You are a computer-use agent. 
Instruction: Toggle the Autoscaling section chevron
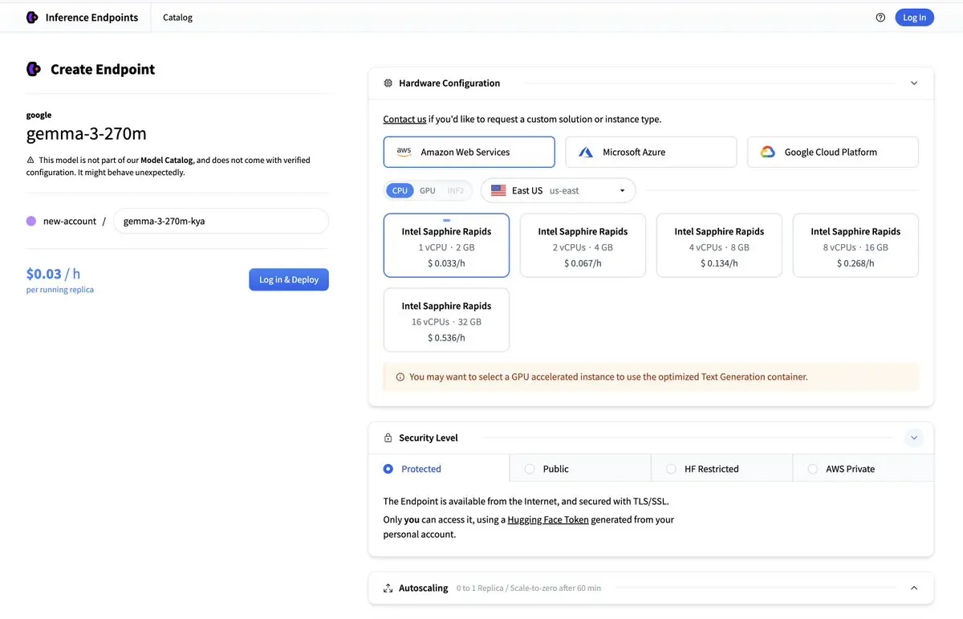914,588
